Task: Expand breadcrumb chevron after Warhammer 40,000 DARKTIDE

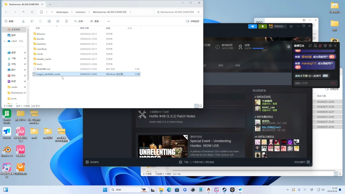Action: click(x=130, y=12)
